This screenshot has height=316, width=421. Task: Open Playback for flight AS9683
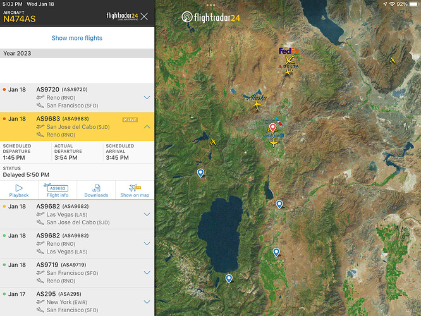(x=19, y=190)
